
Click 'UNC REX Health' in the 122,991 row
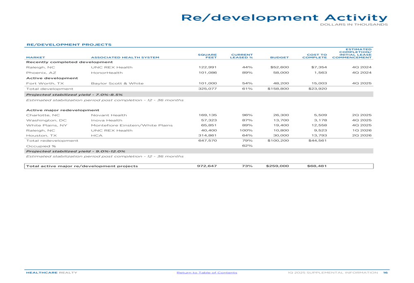[112, 67]
